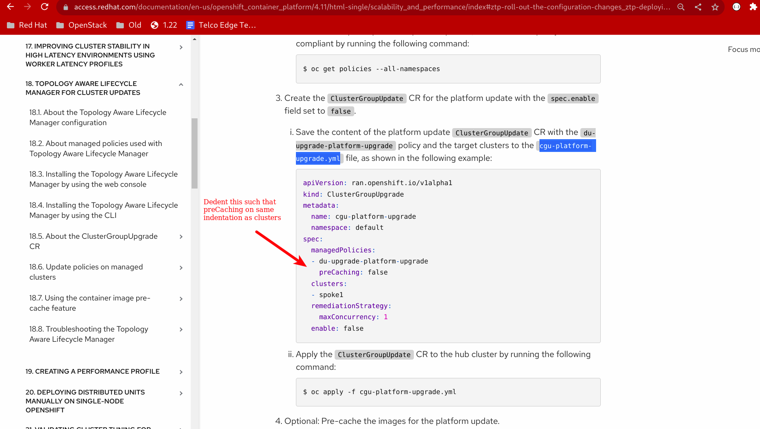
Task: Click the 'spec.enable' inline code
Action: click(x=573, y=98)
